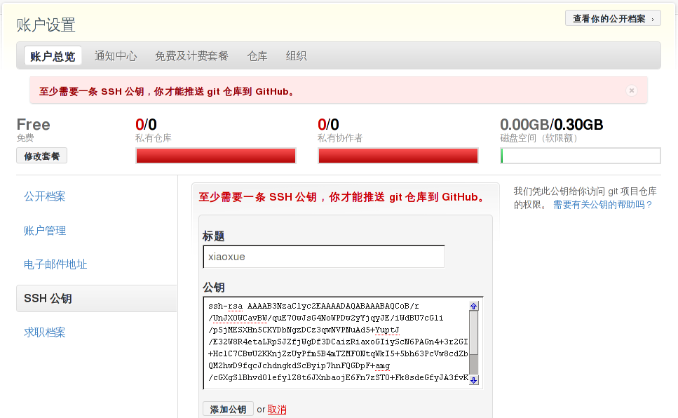Click the 磁盘空间（软限额）label
678x418 pixels.
coord(538,138)
